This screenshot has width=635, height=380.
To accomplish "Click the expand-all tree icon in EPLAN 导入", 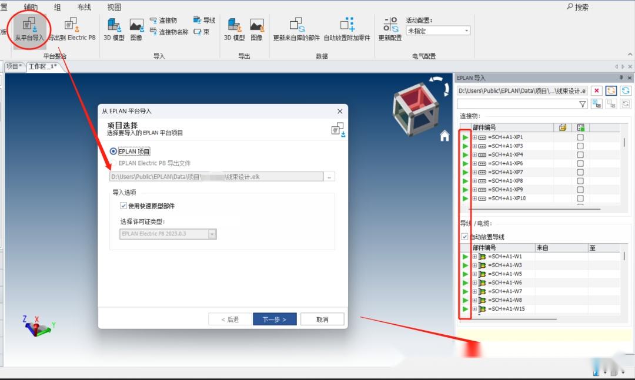I will click(597, 104).
